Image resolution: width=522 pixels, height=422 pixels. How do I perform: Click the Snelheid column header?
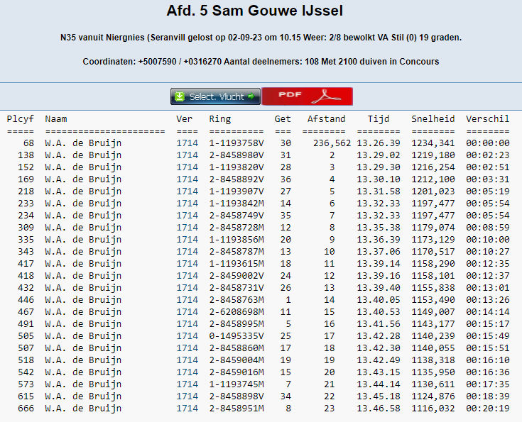coord(433,119)
